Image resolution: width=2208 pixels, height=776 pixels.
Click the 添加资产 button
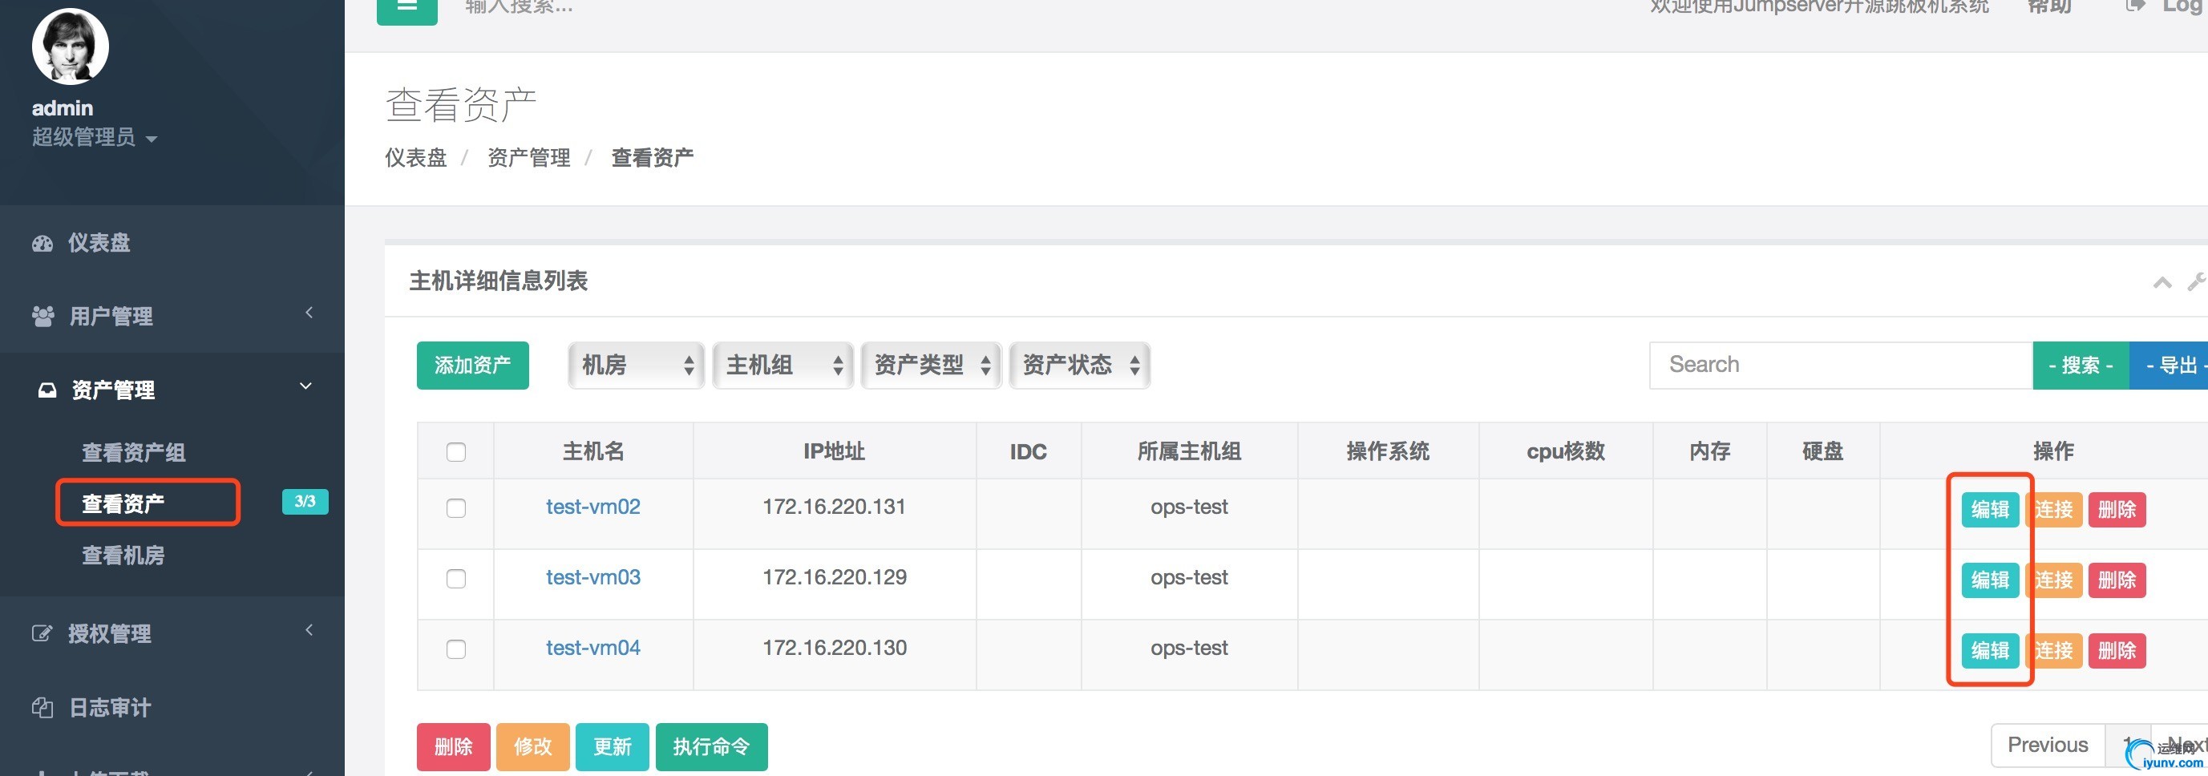(x=472, y=366)
